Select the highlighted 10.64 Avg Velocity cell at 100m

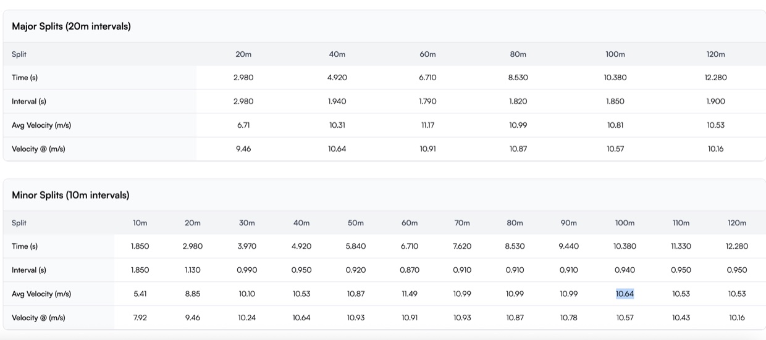[625, 294]
